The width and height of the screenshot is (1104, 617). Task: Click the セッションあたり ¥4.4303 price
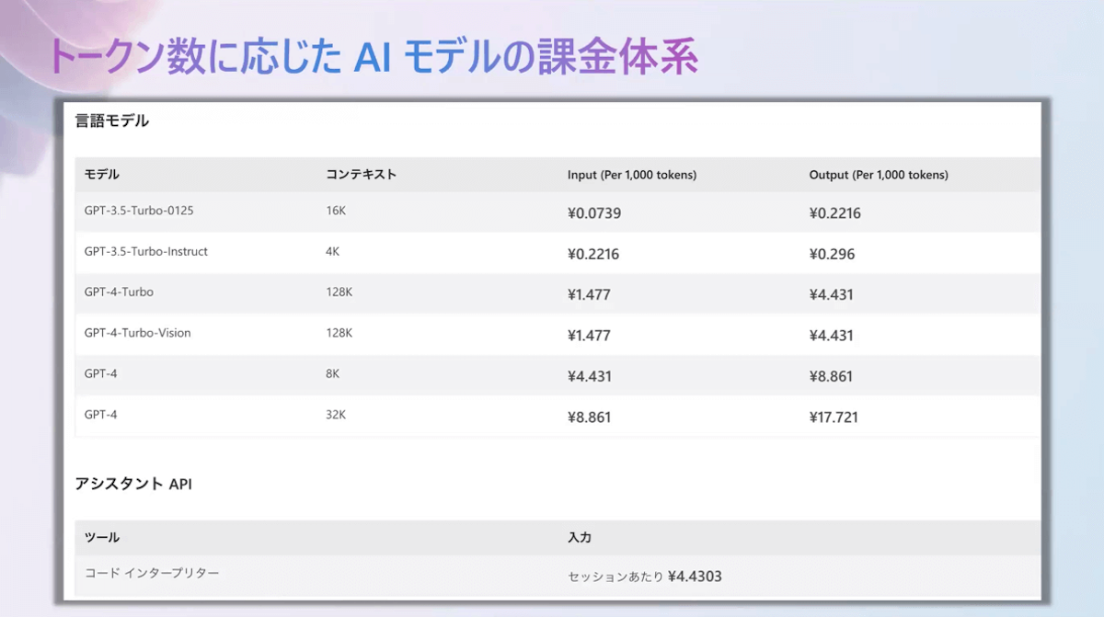(645, 577)
